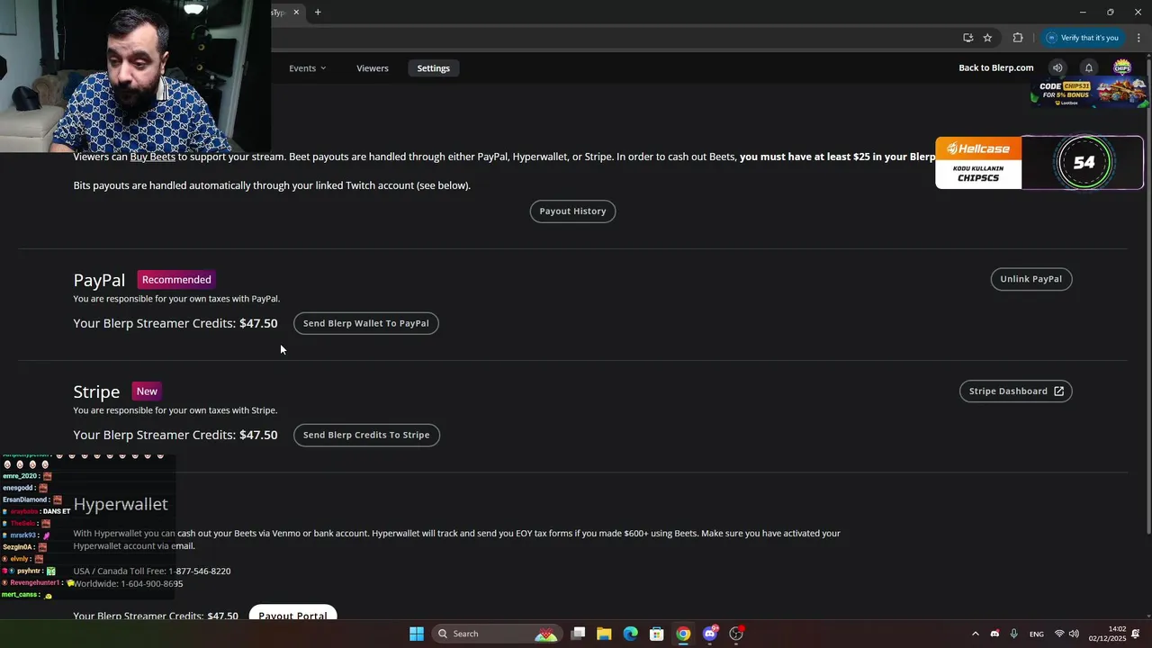Click the CODE CHIPS31 bonus banner
1152x648 pixels.
(x=1089, y=94)
